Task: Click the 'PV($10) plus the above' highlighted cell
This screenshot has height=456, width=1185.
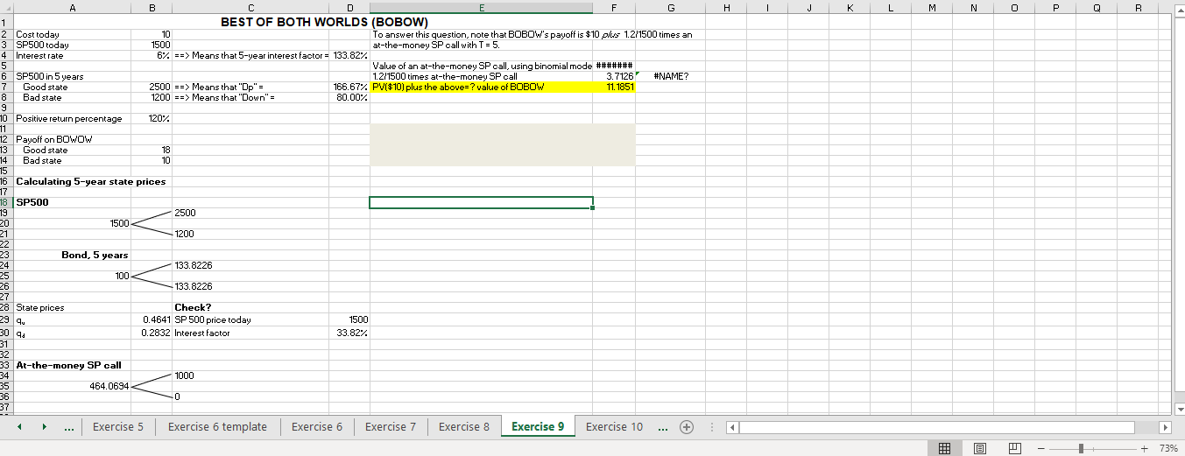Action: pyautogui.click(x=482, y=87)
